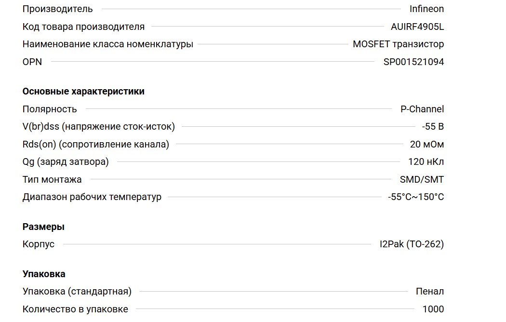506x322 pixels.
Task: Click the I2Pak (TO-262) package value
Action: click(412, 244)
